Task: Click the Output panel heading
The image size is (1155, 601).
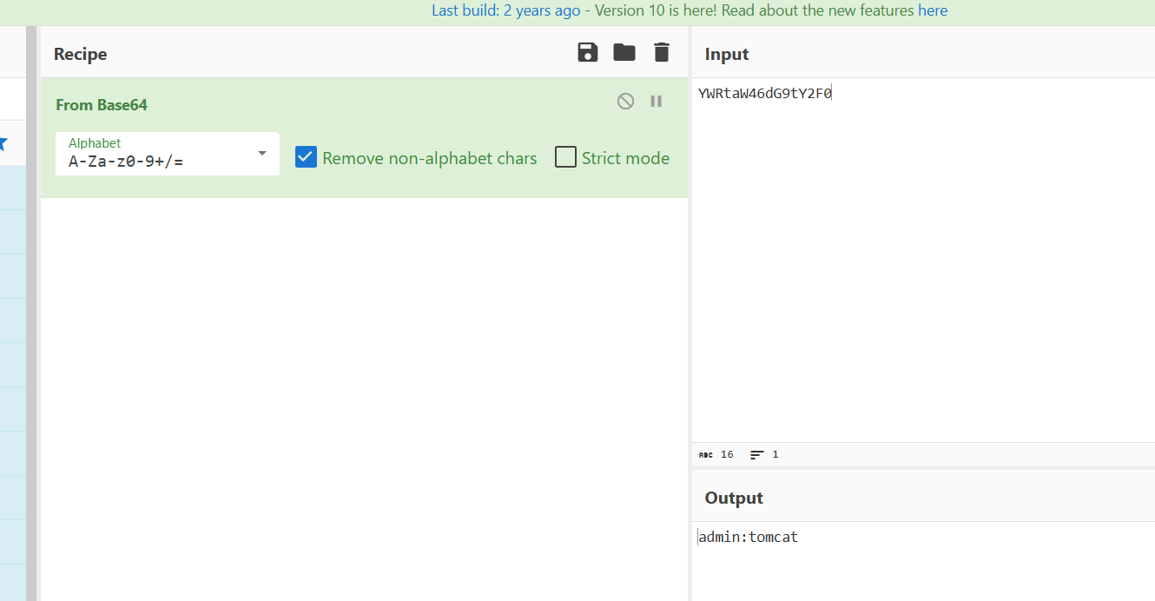Action: pos(734,498)
